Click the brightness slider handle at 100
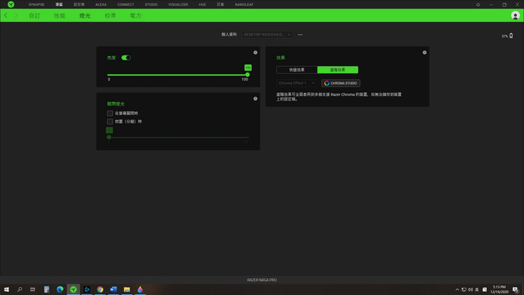This screenshot has width=524, height=295. tap(247, 74)
